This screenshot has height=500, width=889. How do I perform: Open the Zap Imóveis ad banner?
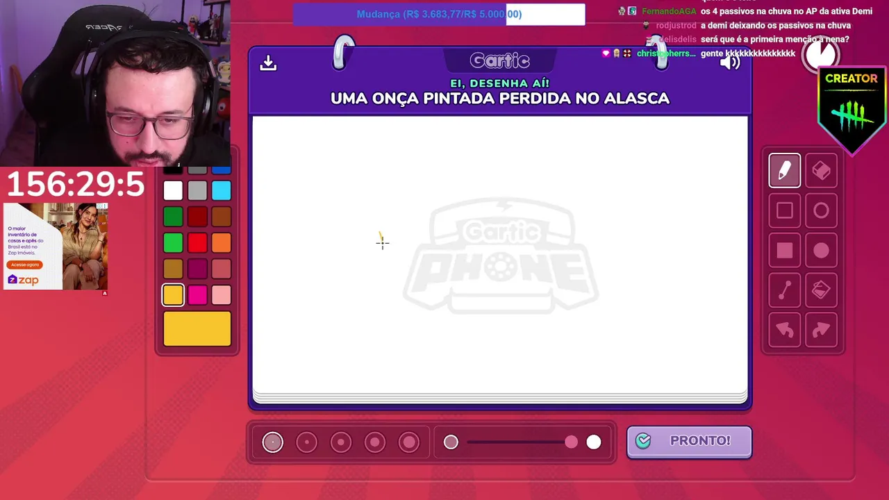56,246
